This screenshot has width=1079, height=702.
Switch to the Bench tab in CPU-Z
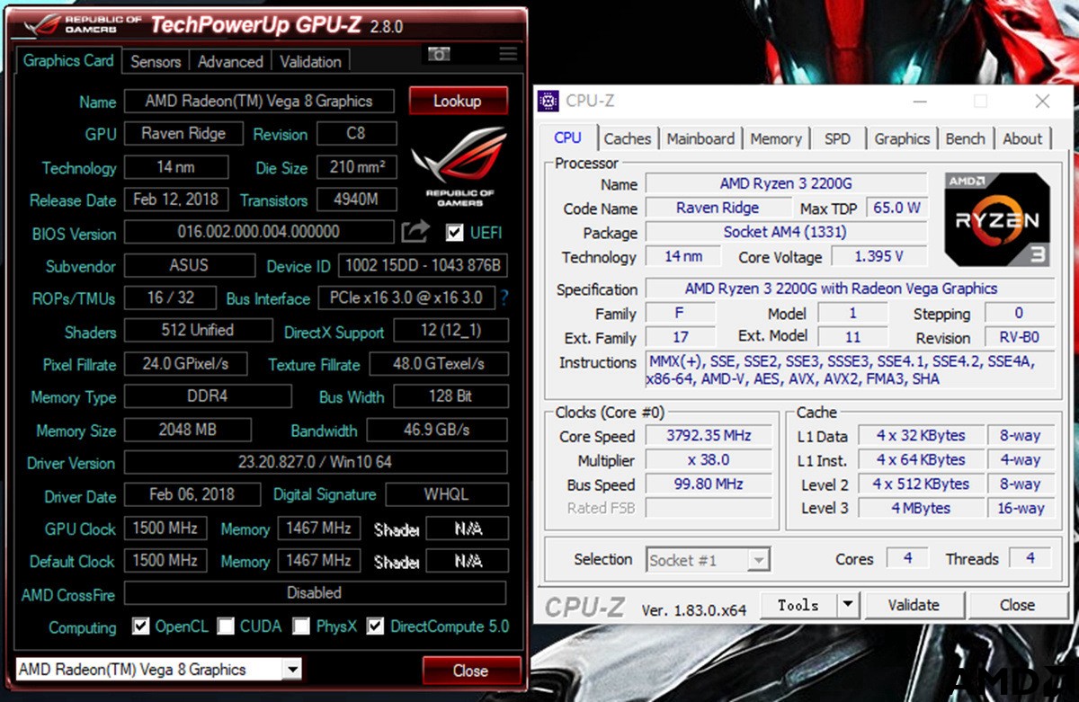pyautogui.click(x=966, y=138)
